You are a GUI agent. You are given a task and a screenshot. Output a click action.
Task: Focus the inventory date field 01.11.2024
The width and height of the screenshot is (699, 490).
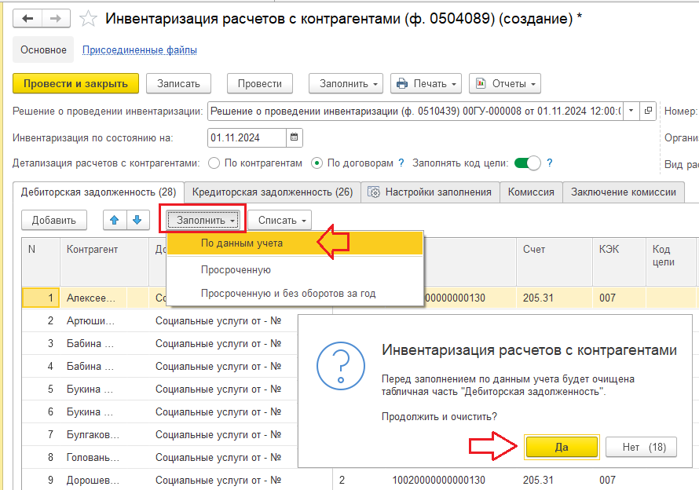(x=247, y=137)
